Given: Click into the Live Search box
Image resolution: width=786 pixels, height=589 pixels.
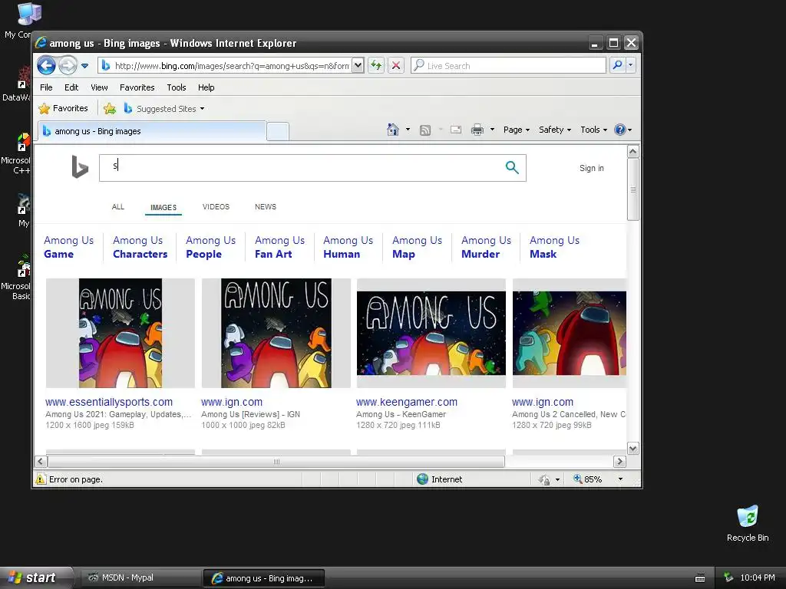Looking at the screenshot, I should (508, 66).
